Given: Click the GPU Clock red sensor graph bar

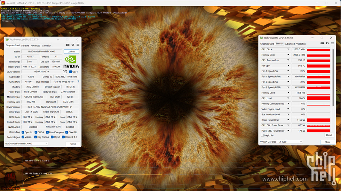Looking at the screenshot, I should point(319,49).
